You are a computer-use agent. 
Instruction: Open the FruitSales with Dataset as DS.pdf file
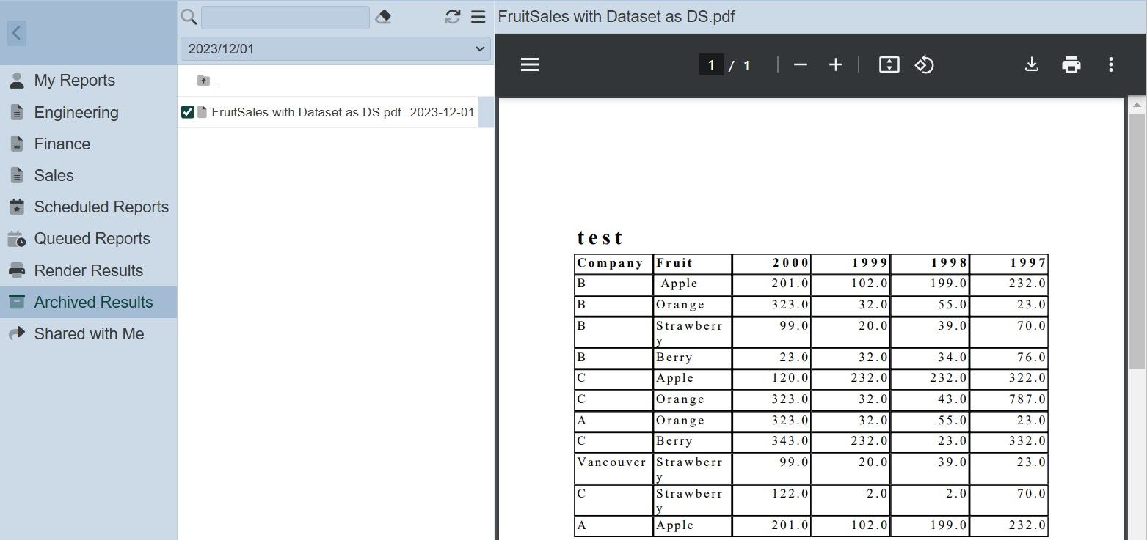(306, 112)
